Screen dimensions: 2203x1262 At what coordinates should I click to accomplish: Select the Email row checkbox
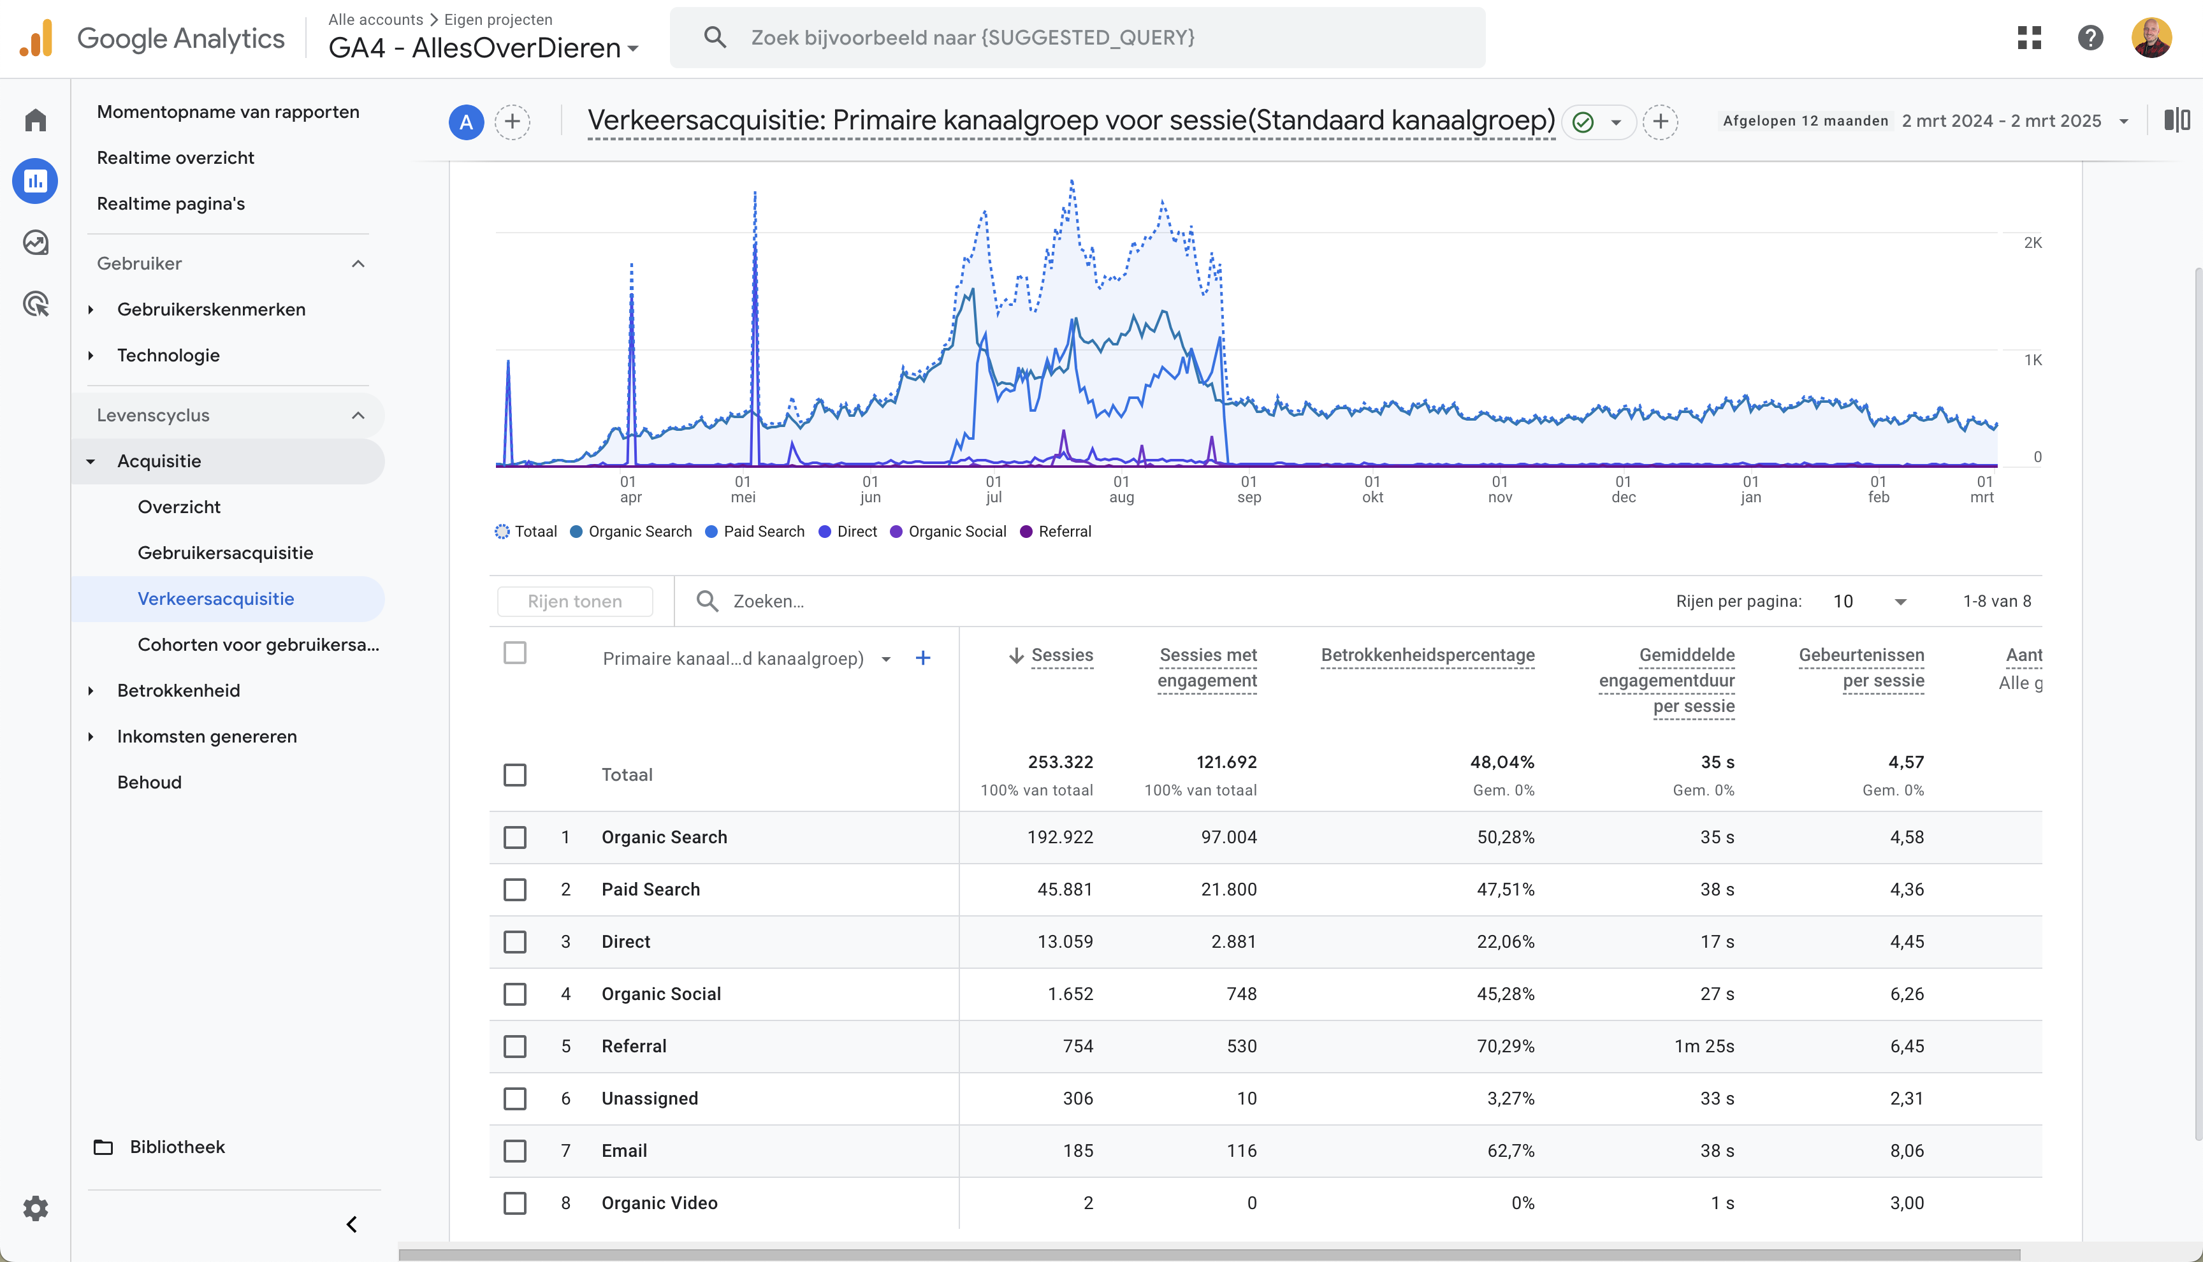[x=515, y=1151]
